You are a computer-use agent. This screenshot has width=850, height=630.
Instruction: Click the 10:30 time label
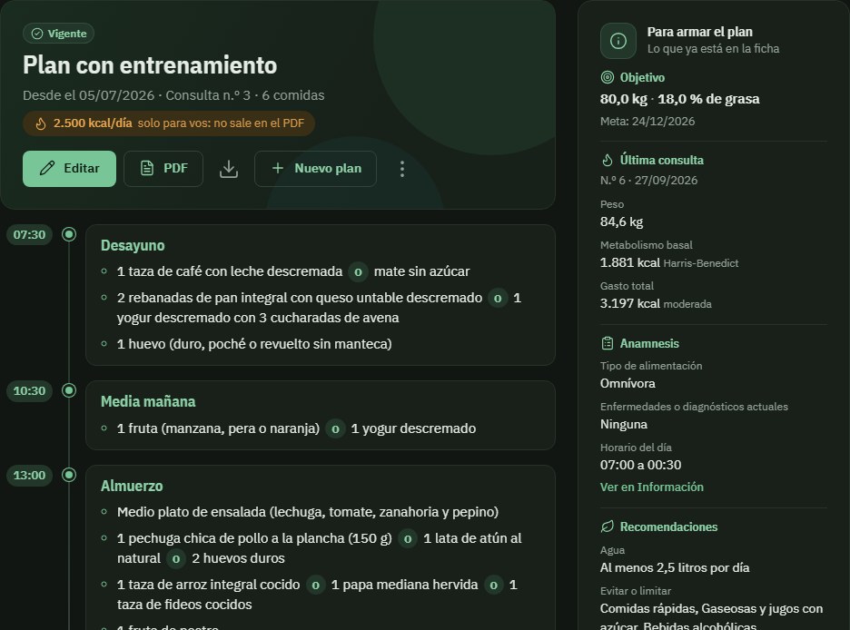pos(29,390)
